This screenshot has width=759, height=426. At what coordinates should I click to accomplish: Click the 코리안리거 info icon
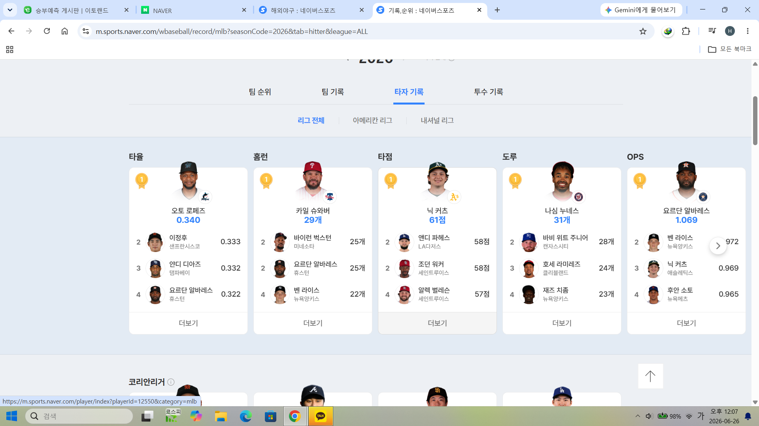coord(171,382)
